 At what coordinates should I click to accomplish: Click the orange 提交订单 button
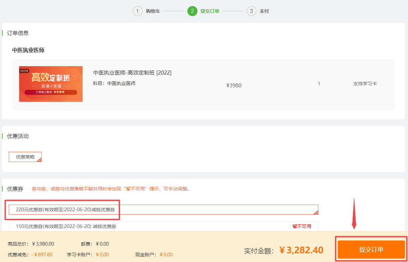pyautogui.click(x=371, y=250)
